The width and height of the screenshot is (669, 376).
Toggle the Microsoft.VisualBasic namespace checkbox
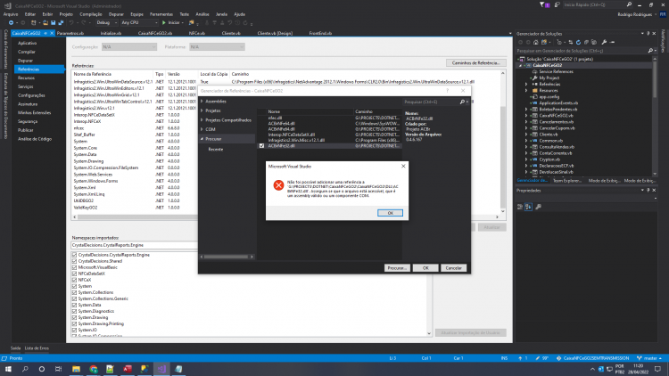pos(75,267)
